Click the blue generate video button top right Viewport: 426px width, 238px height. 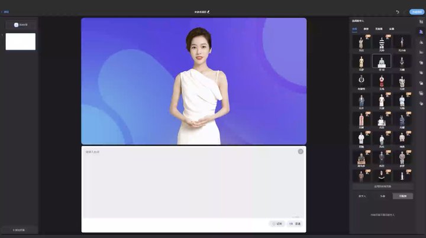[x=417, y=11]
